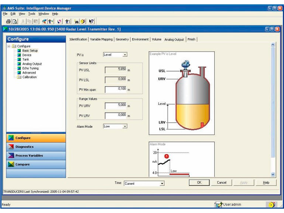
Task: Click the Alarm Mode mA graph
Action: point(182,159)
